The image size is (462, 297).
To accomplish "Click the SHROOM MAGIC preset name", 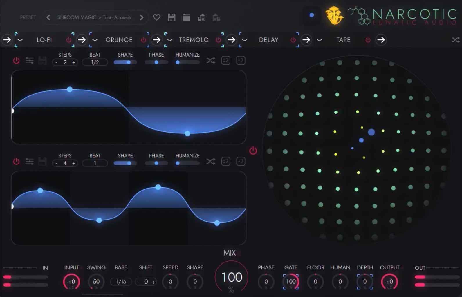I will 95,17.
